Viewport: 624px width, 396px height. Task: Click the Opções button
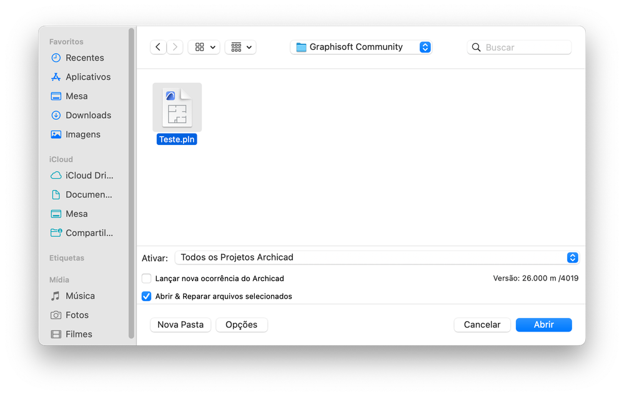click(242, 325)
